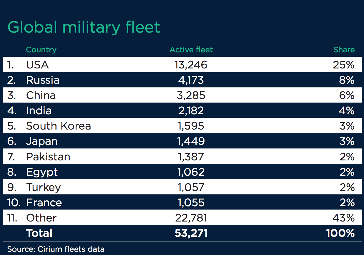Select the South Korea row label
Image resolution: width=364 pixels, height=255 pixels.
click(58, 126)
